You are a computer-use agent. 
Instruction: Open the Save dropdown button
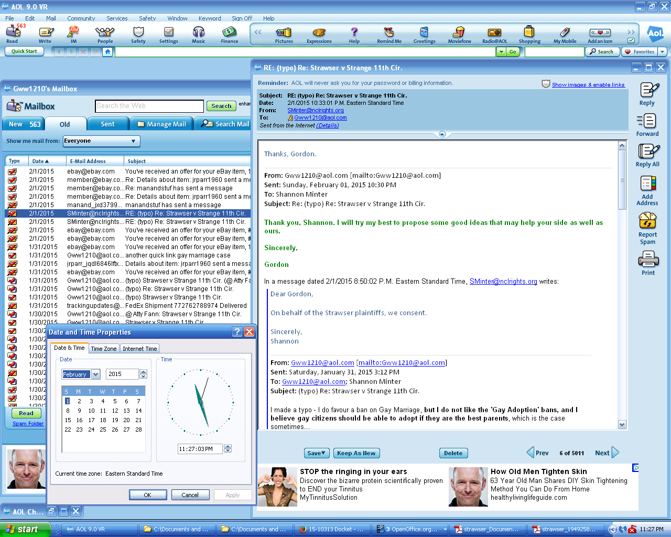(317, 453)
